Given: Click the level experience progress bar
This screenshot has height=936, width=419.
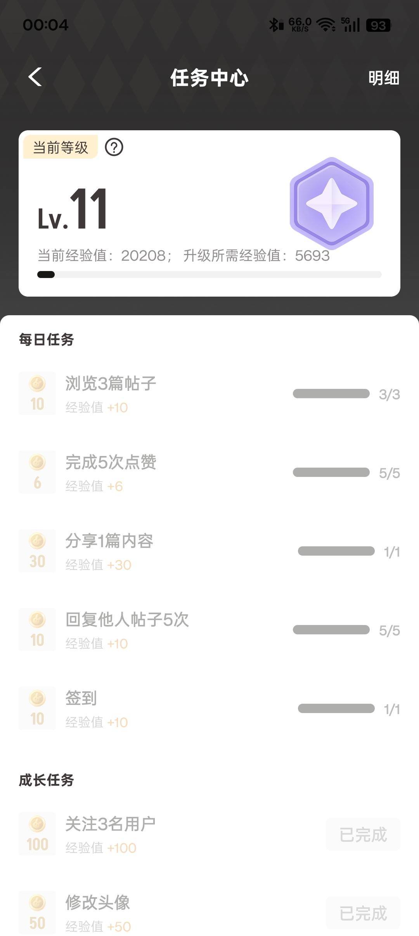Looking at the screenshot, I should pyautogui.click(x=209, y=275).
